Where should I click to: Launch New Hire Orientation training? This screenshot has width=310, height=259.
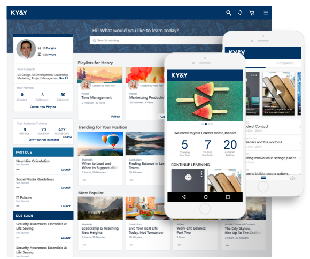point(66,170)
